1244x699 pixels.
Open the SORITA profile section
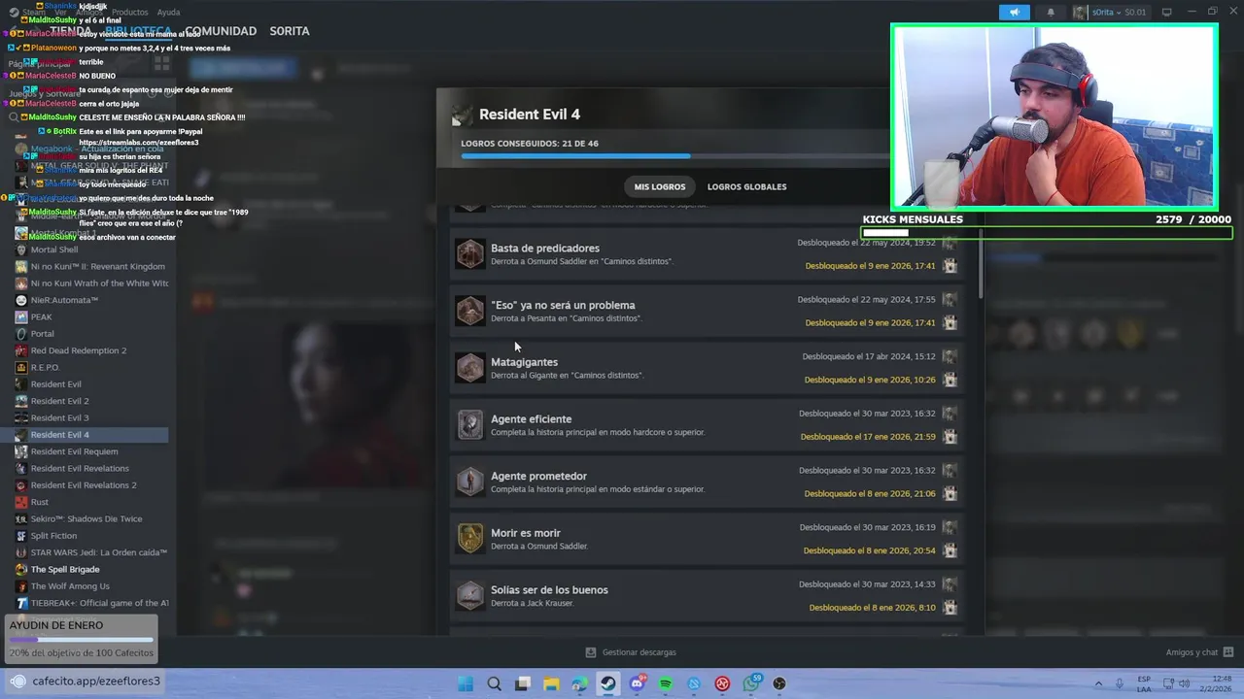pos(290,31)
